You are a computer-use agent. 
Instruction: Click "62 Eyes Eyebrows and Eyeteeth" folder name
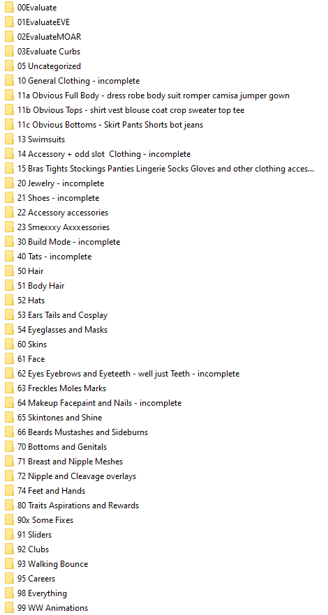pyautogui.click(x=128, y=374)
